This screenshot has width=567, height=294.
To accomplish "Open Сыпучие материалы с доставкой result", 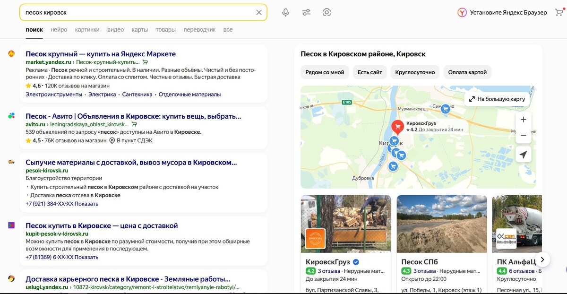I will (131, 162).
